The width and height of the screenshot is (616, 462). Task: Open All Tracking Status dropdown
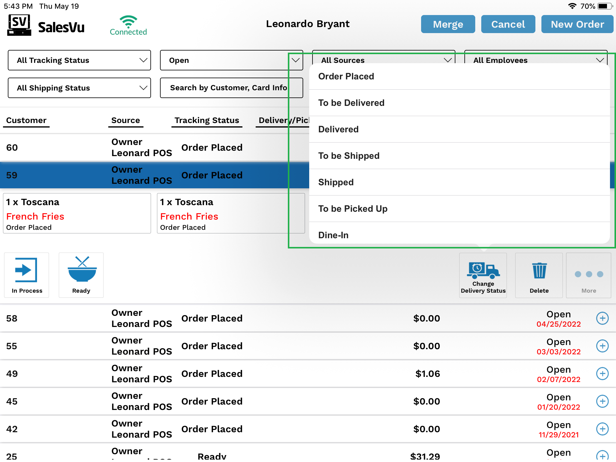(x=79, y=60)
